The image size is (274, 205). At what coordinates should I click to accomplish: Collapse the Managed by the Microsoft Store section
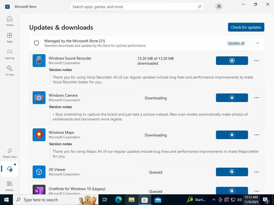coord(258,43)
